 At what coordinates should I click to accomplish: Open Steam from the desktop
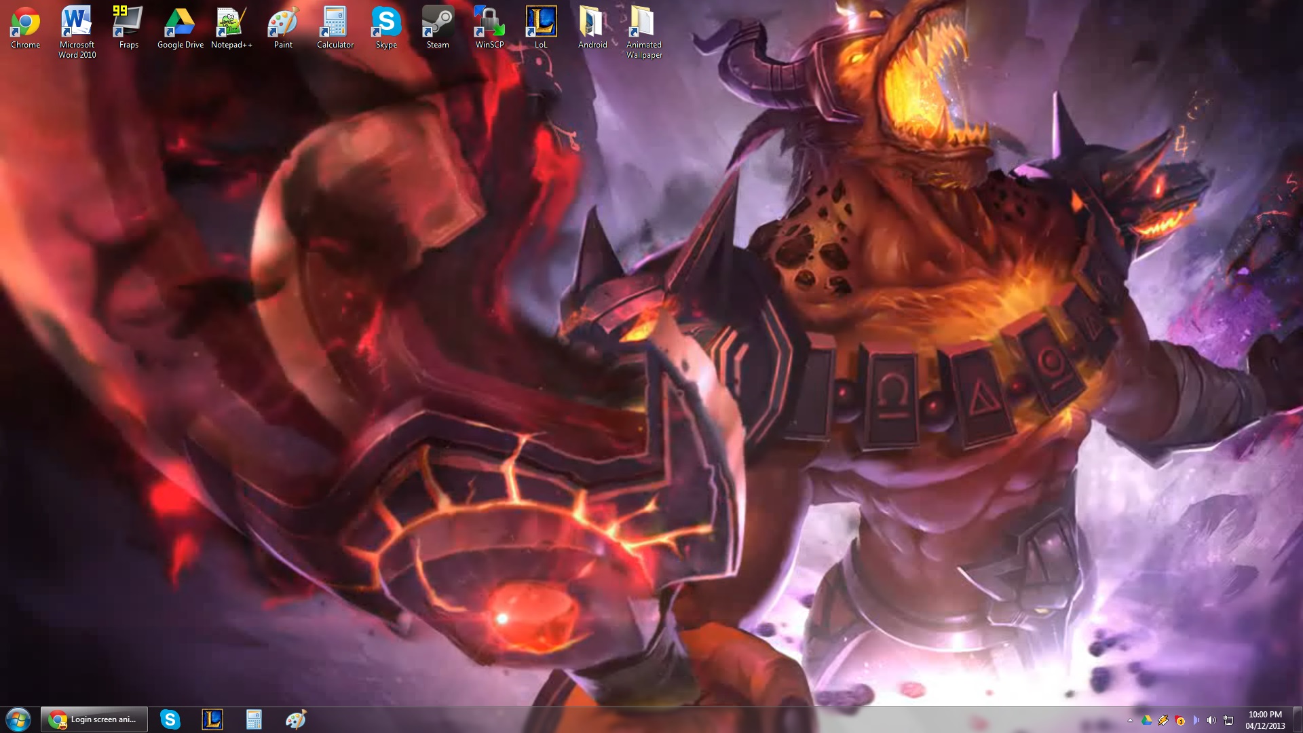[437, 20]
